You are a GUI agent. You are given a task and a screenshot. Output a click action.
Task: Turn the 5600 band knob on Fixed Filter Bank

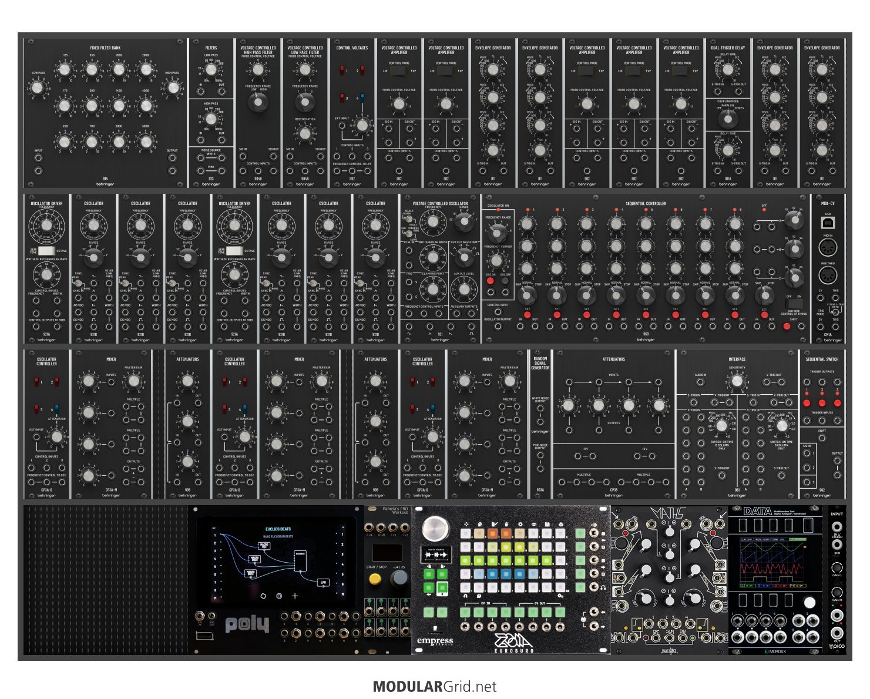tap(146, 142)
